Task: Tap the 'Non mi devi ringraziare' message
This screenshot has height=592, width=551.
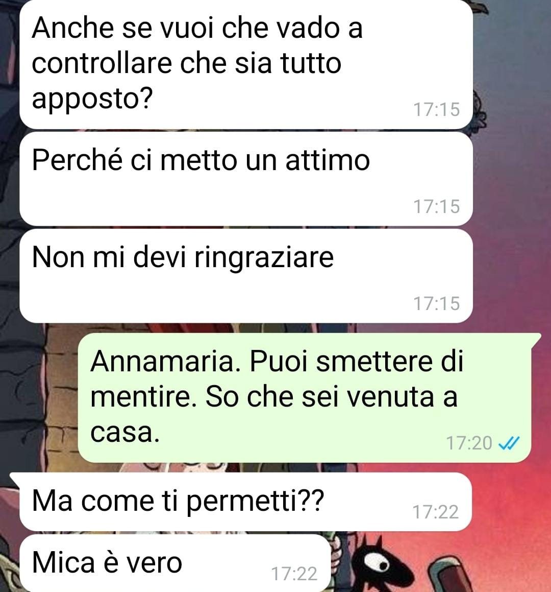Action: pos(246,276)
